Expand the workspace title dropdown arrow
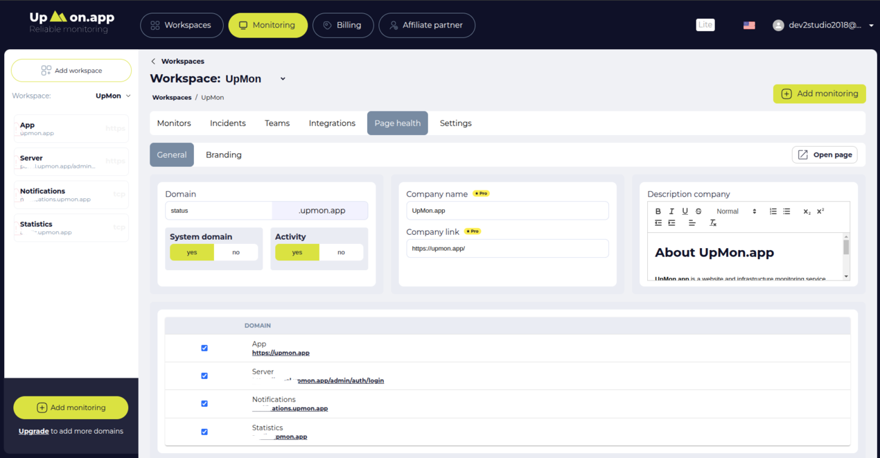The height and width of the screenshot is (458, 880). tap(283, 79)
